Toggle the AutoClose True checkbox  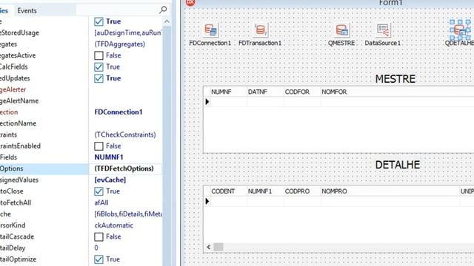(99, 191)
